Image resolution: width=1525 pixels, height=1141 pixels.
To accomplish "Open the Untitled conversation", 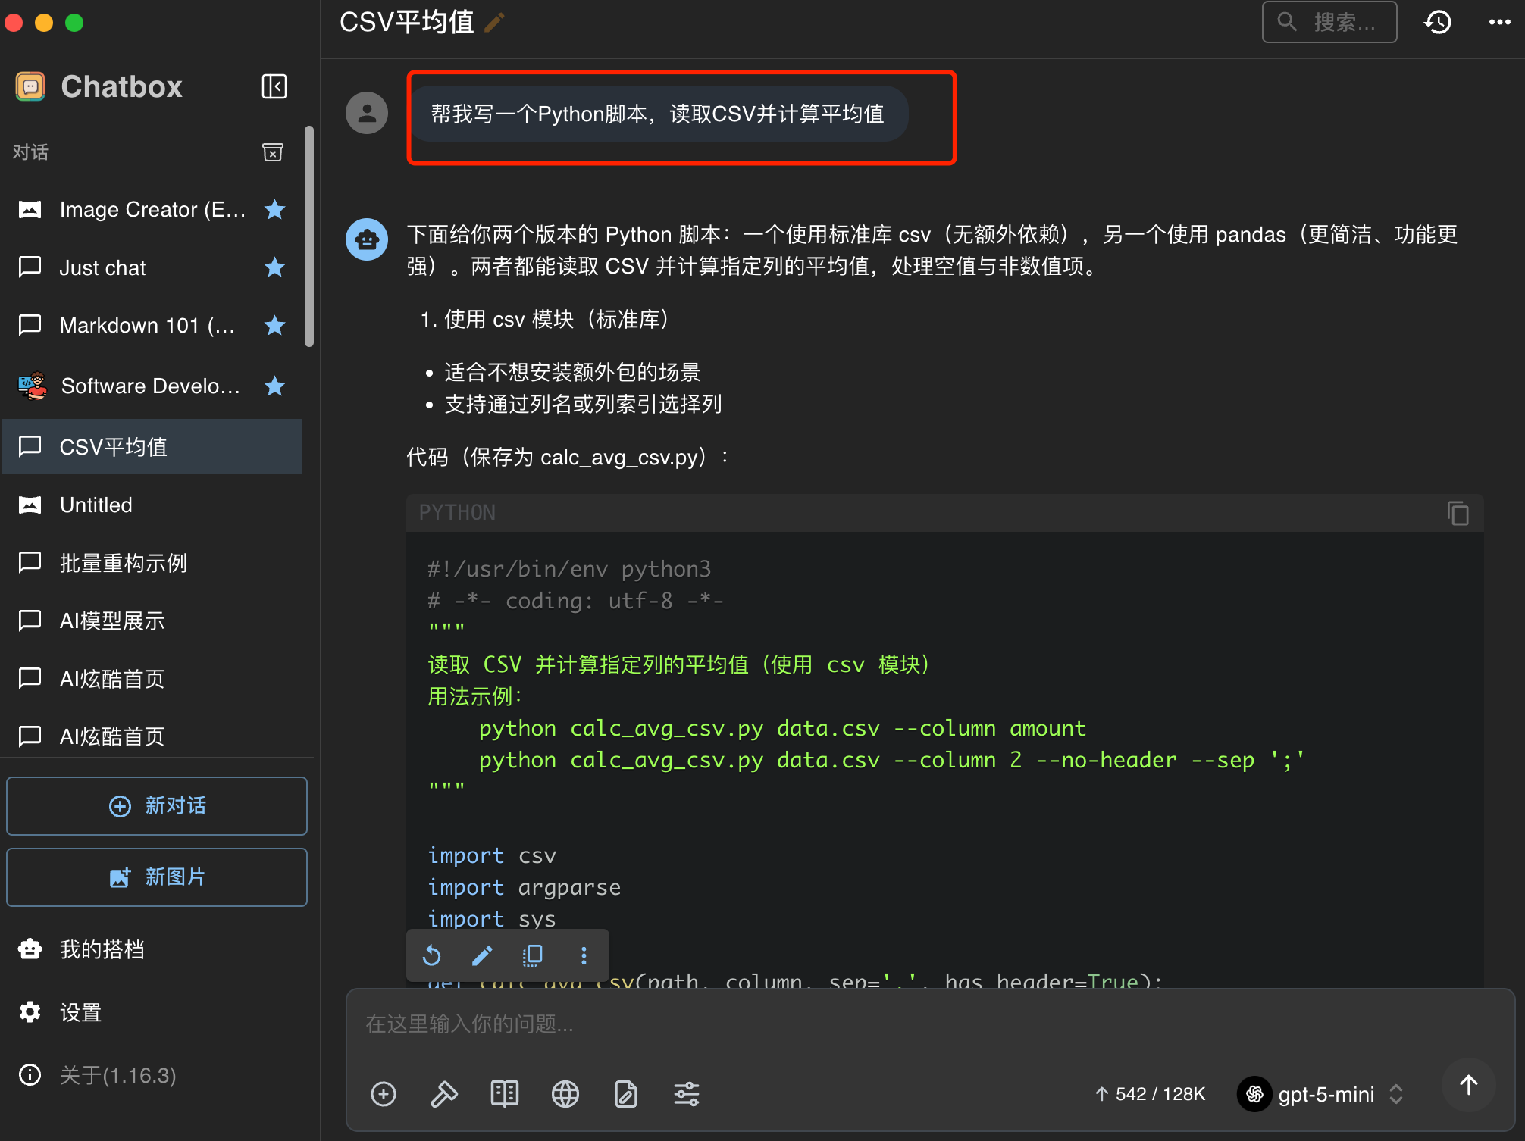I will (x=152, y=505).
